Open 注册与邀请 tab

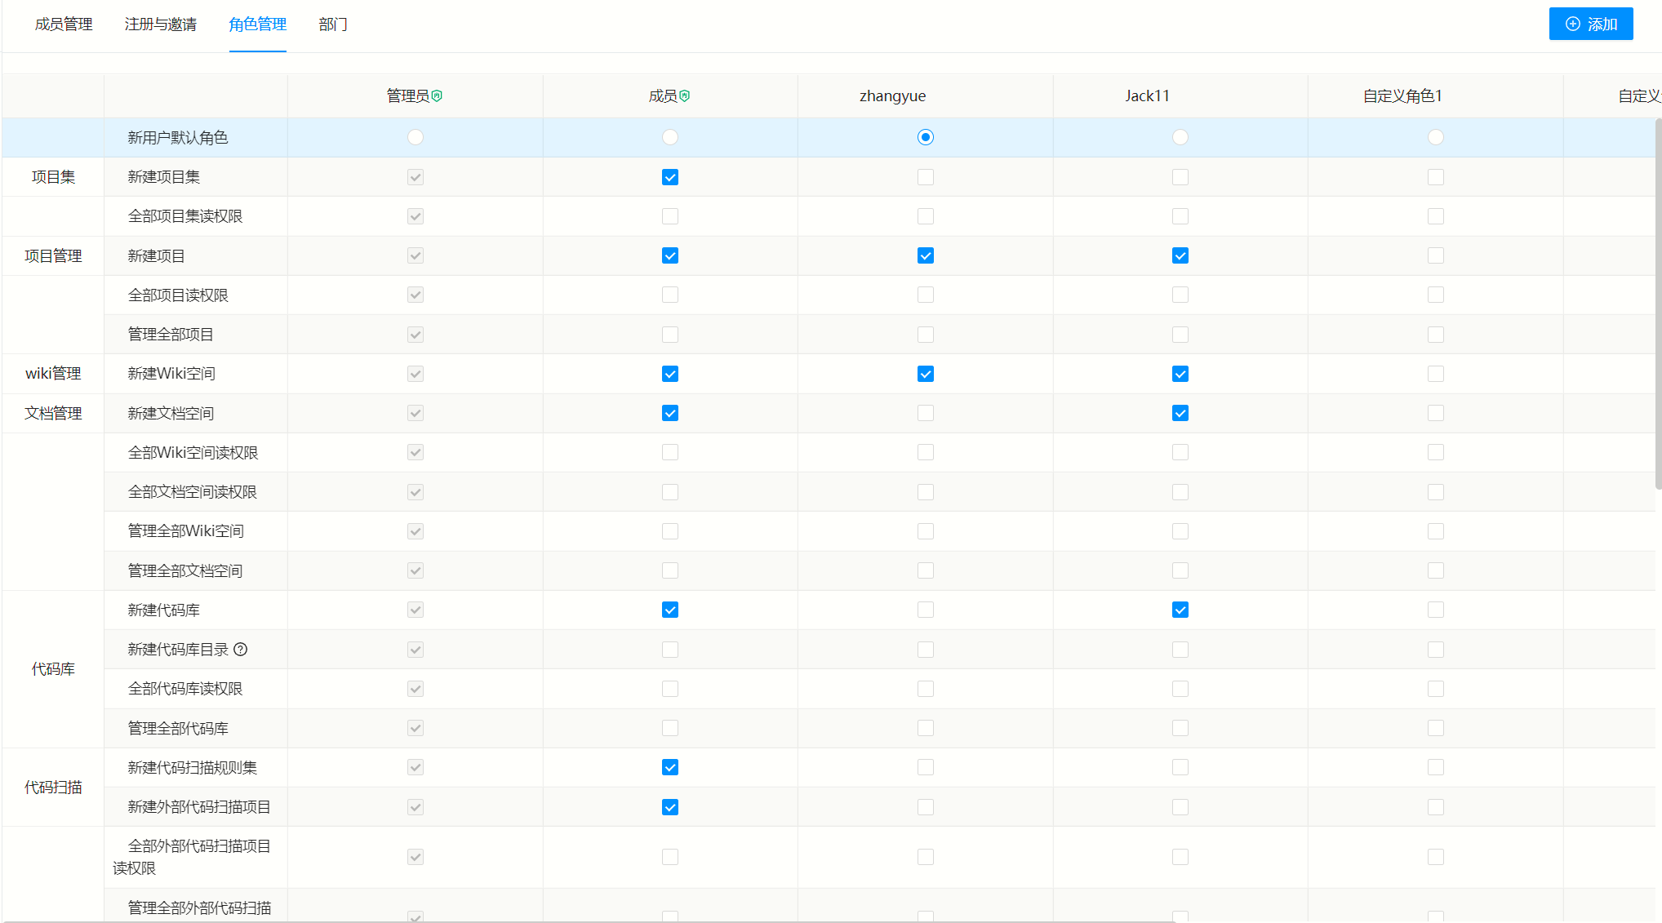[x=161, y=24]
